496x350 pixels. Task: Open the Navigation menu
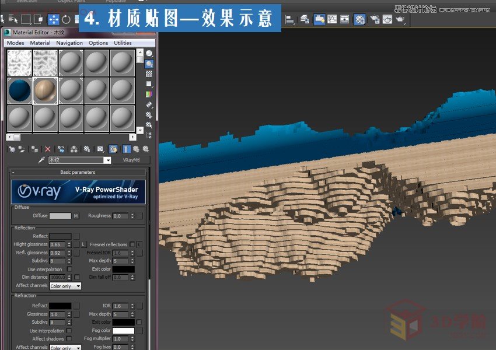[x=69, y=43]
